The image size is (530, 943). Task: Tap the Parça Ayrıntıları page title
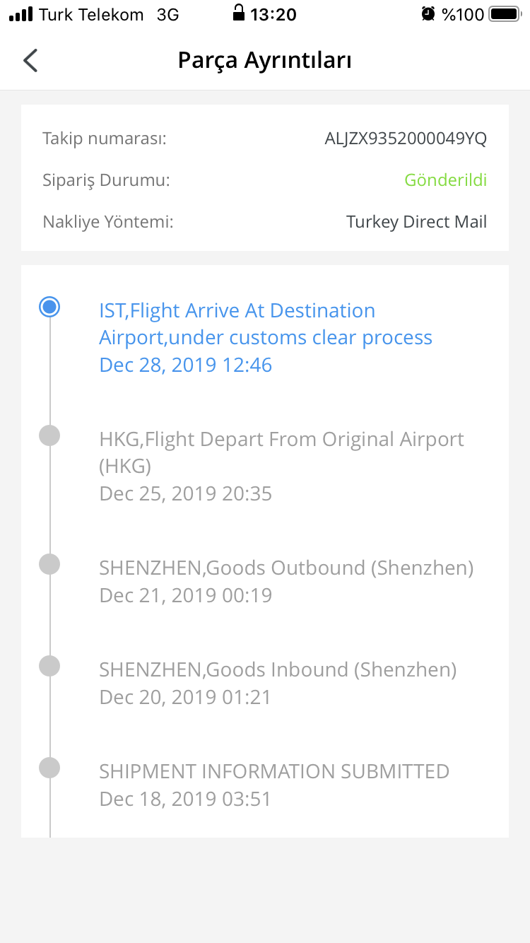pos(265,61)
